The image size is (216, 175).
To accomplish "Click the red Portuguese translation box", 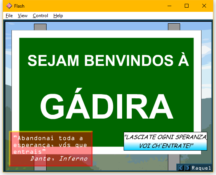I will 51,149.
